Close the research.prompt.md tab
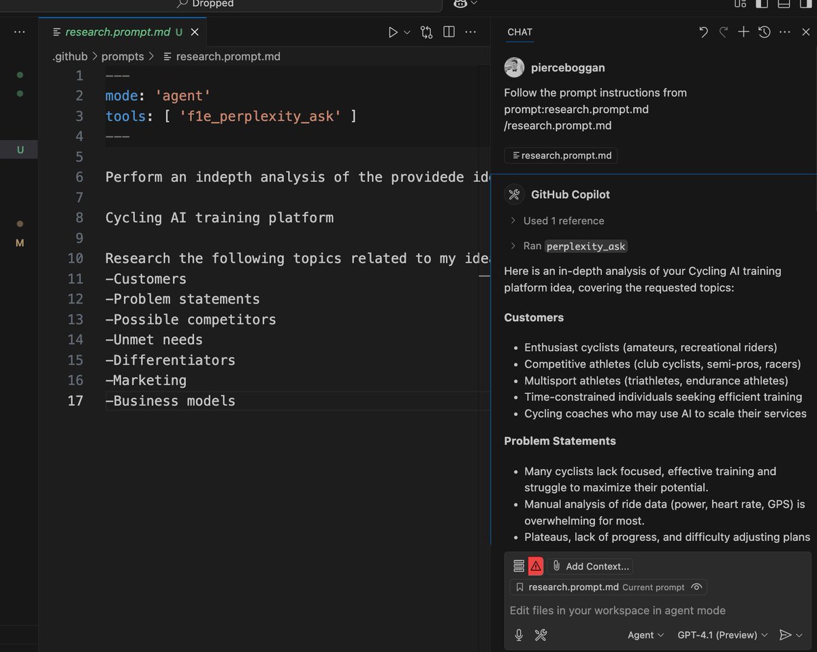The height and width of the screenshot is (652, 817). [195, 32]
